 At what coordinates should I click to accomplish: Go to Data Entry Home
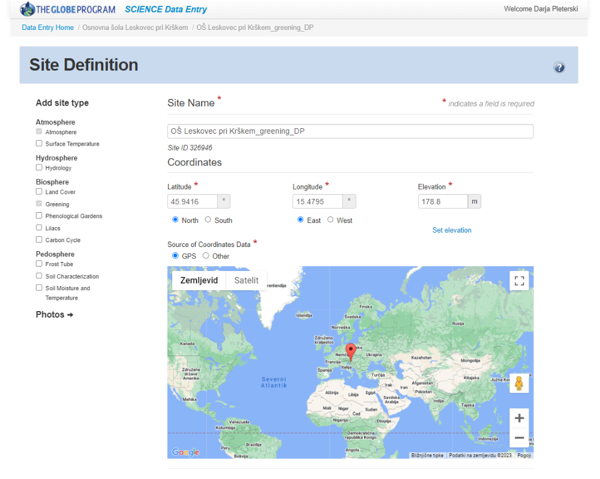47,28
